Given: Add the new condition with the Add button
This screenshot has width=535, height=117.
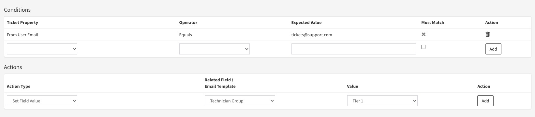Looking at the screenshot, I should pyautogui.click(x=493, y=49).
